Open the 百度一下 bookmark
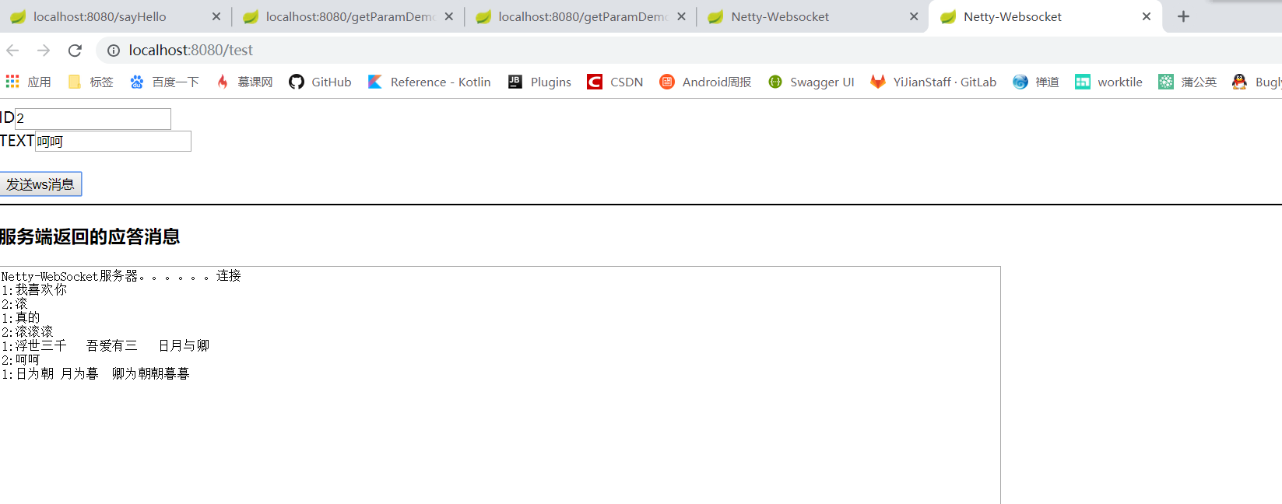1282x504 pixels. tap(164, 82)
